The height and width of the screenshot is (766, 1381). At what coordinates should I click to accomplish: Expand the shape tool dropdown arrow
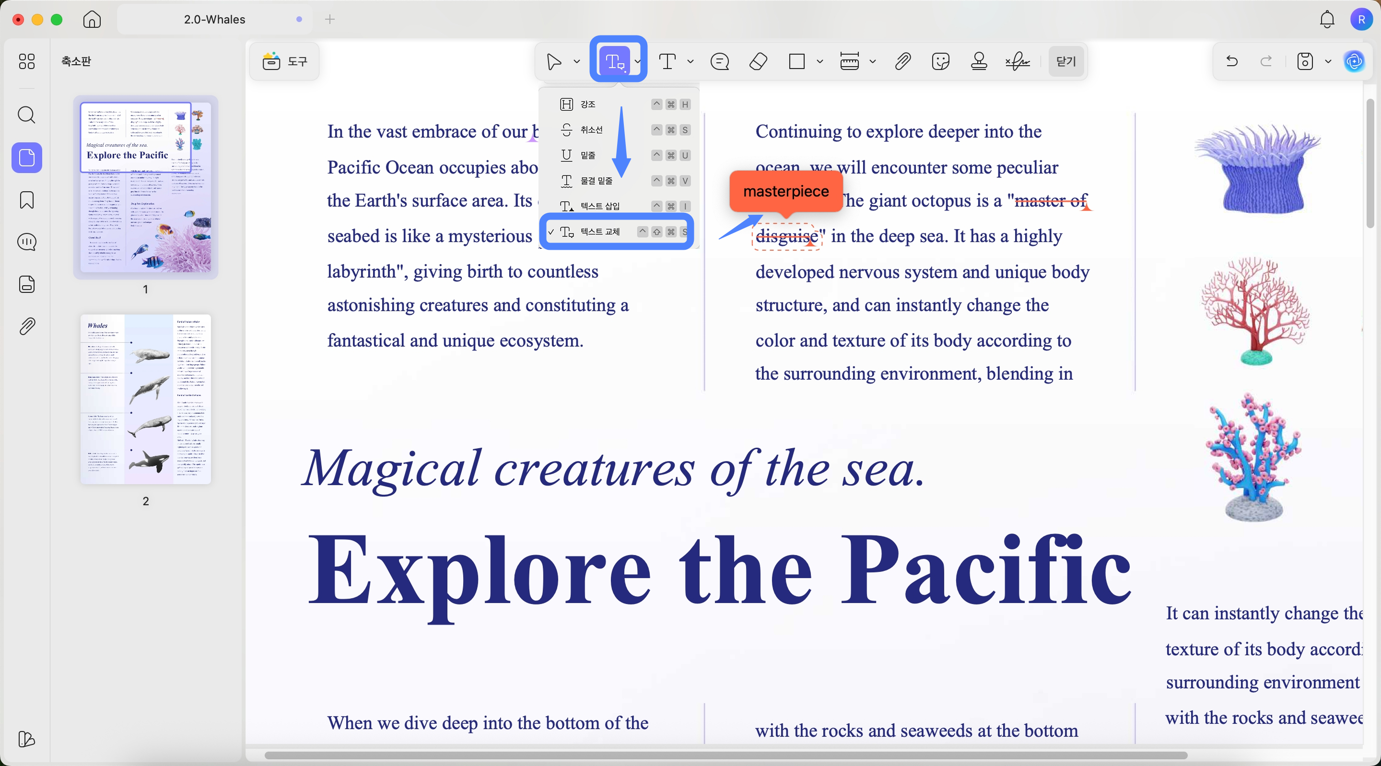819,62
